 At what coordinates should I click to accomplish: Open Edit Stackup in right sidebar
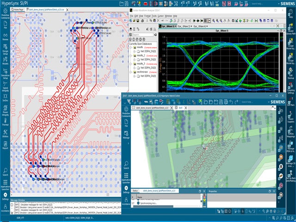(291, 73)
